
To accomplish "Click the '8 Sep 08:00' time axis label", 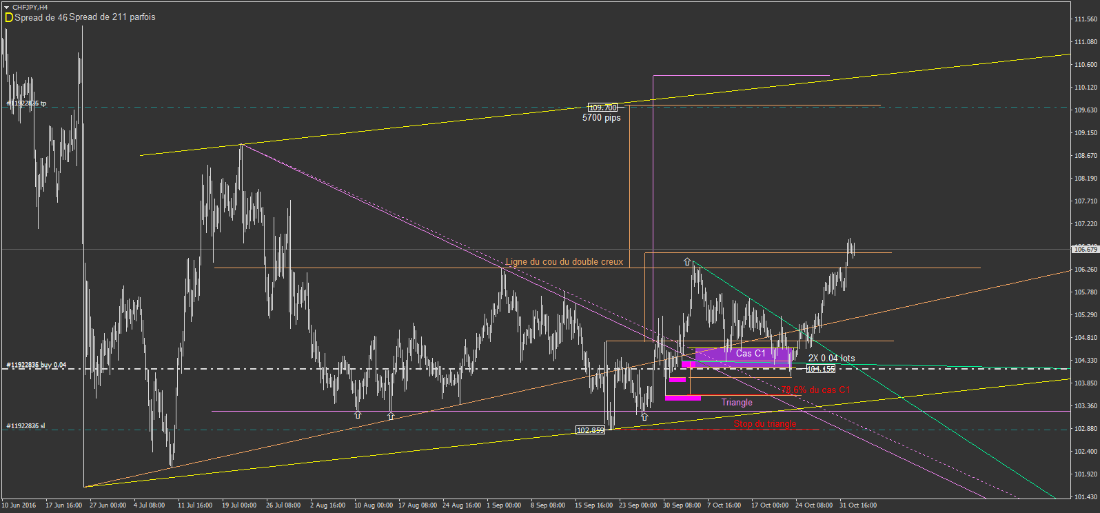I will pos(548,505).
